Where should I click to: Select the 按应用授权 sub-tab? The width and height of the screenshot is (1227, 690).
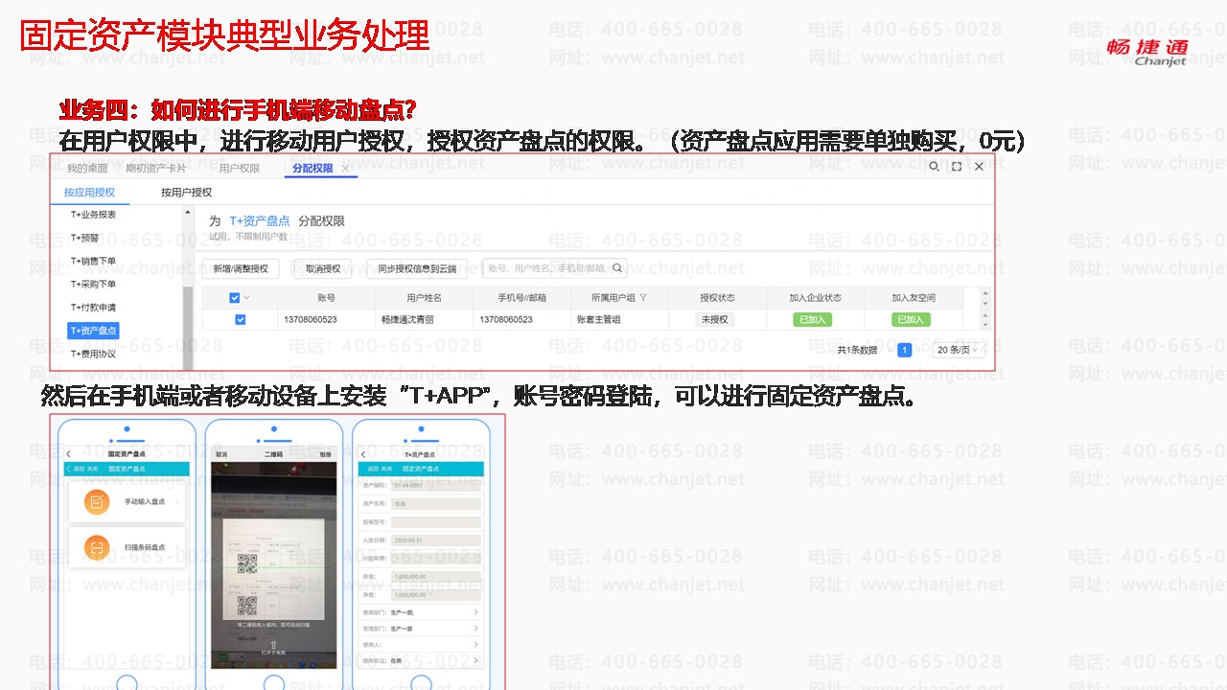[x=89, y=193]
